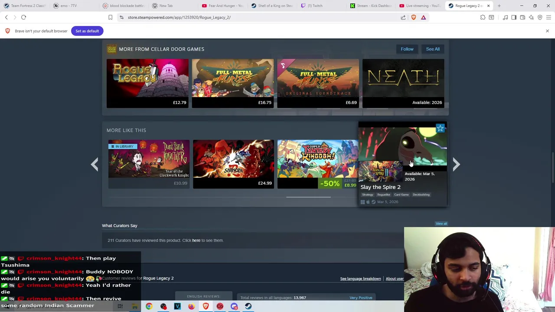Switch to the Shell of a King tab
Screen dimensions: 555x312
(272, 6)
